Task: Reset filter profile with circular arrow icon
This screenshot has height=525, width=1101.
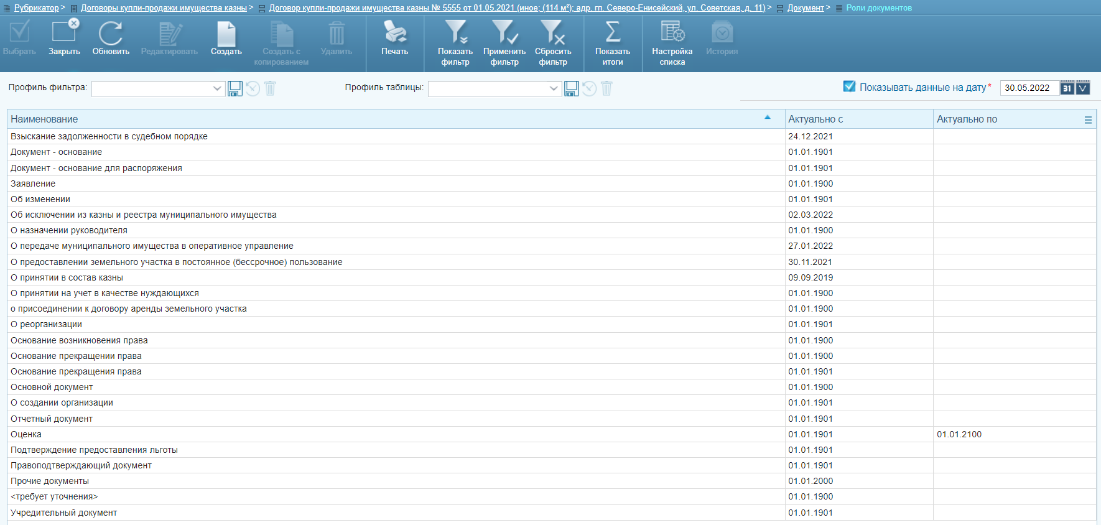Action: click(x=253, y=88)
